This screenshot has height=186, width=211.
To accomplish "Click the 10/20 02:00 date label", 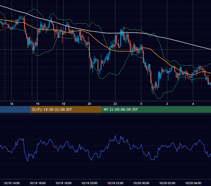I will [x=167, y=183].
